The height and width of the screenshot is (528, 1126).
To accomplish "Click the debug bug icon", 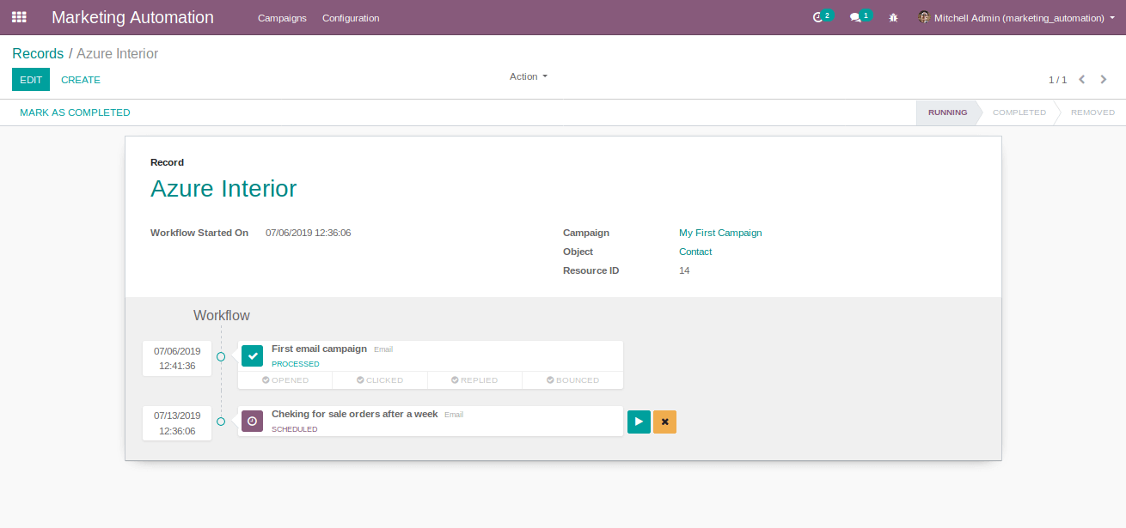I will click(x=893, y=18).
